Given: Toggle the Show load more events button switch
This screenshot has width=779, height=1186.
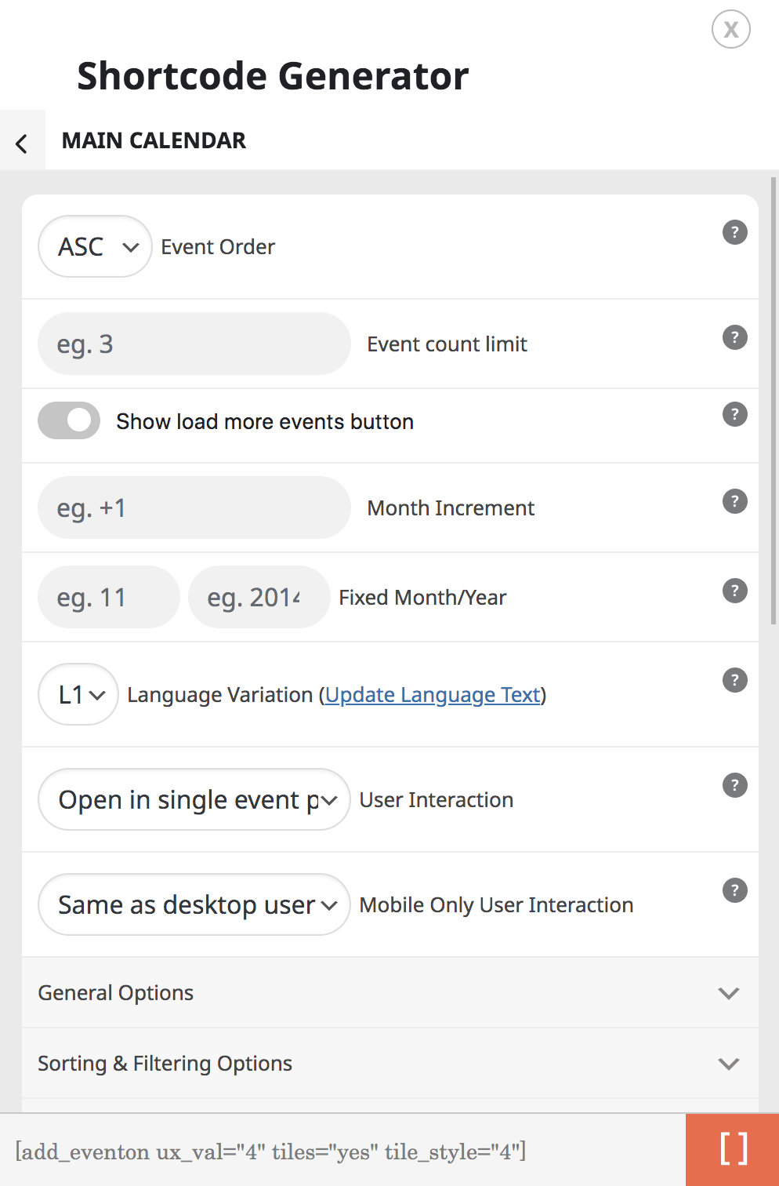Looking at the screenshot, I should [69, 420].
